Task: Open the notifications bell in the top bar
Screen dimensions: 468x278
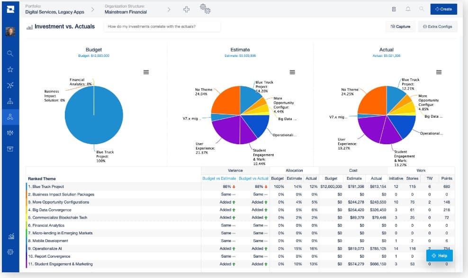Action: (408, 9)
